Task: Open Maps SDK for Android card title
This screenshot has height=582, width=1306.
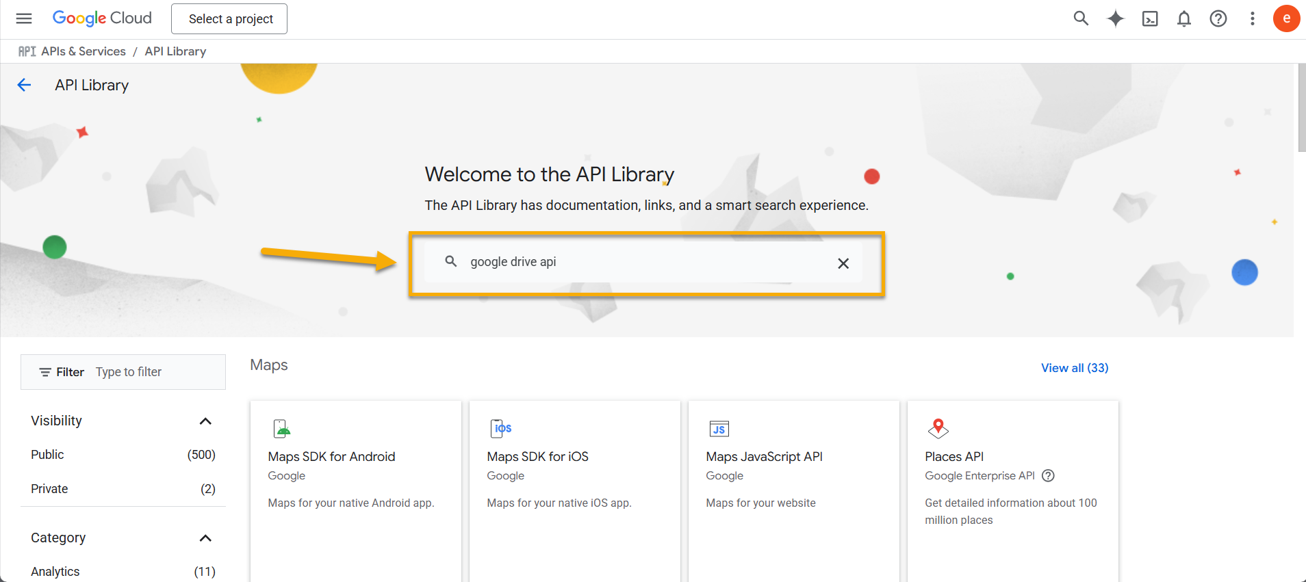Action: pyautogui.click(x=331, y=457)
